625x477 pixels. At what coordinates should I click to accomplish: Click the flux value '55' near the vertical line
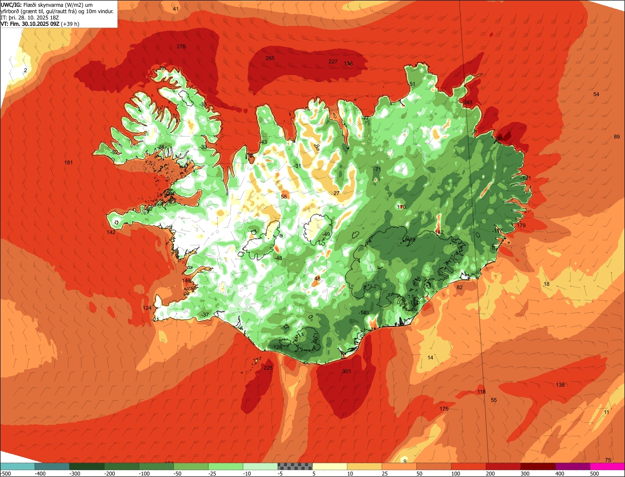(x=494, y=400)
